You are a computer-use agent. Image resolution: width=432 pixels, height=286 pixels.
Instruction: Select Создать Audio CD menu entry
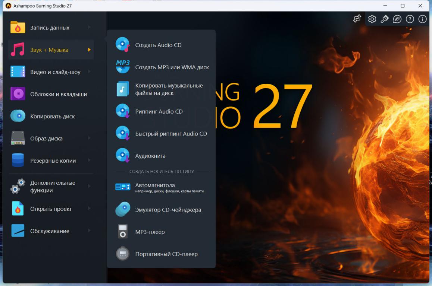coord(158,45)
